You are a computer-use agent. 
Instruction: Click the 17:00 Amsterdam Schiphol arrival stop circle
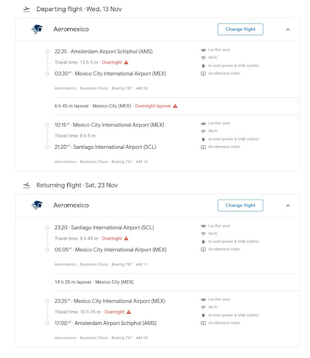[48, 323]
